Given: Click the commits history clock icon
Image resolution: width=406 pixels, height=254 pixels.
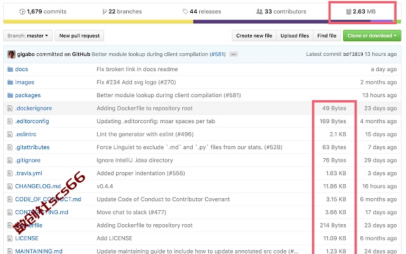Looking at the screenshot, I should 22,11.
